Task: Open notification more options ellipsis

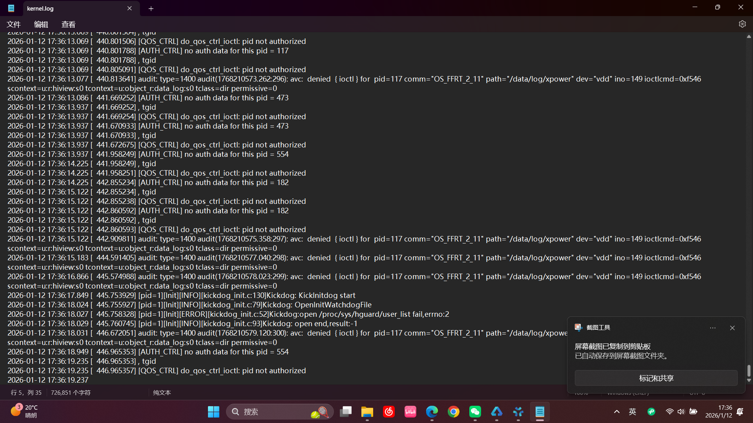Action: click(x=713, y=328)
